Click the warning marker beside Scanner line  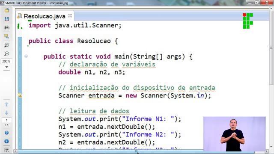point(20,95)
